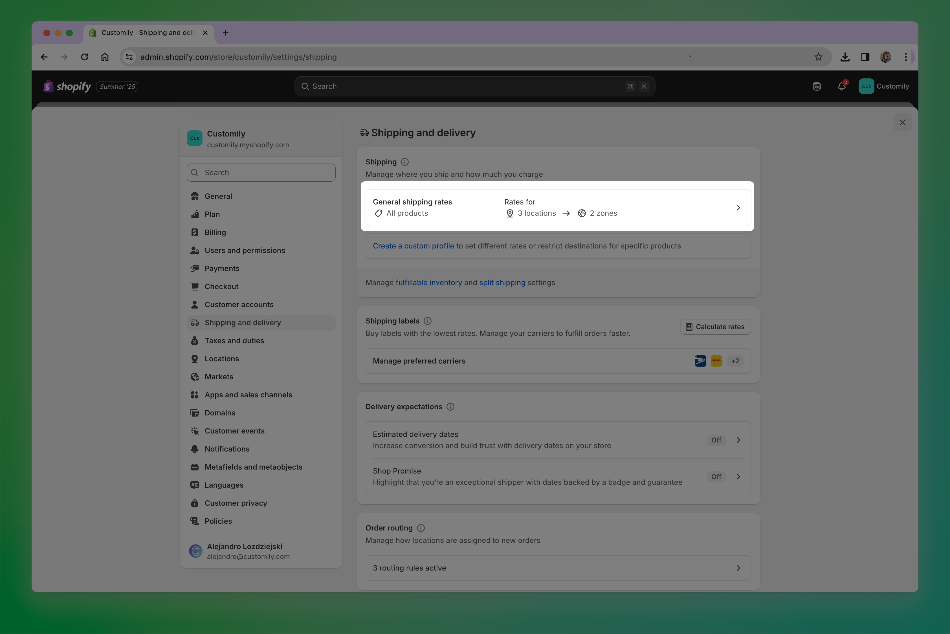This screenshot has height=634, width=950.
Task: Click the settings sidebar Search field
Action: (x=261, y=173)
